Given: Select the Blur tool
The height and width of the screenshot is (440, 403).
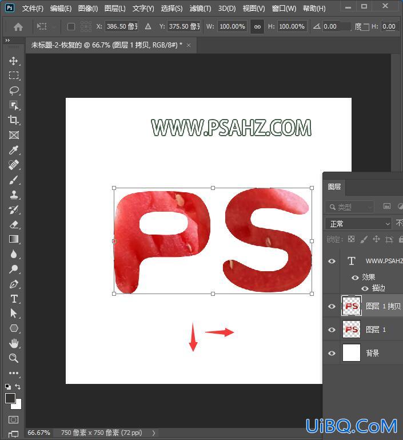Looking at the screenshot, I should coord(14,254).
